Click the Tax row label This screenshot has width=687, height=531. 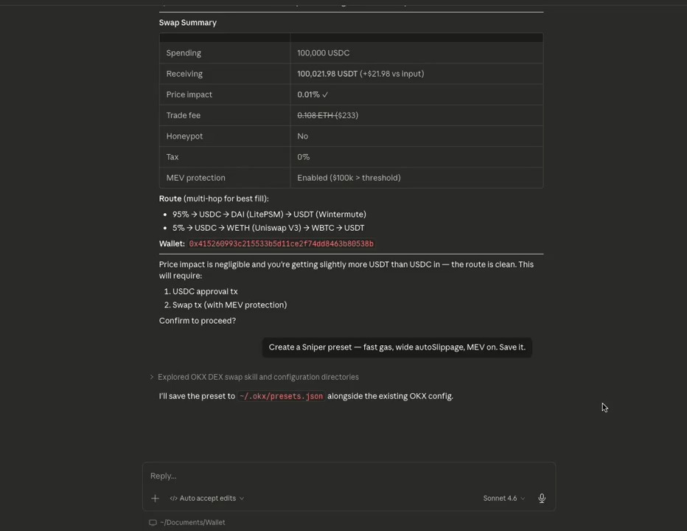pos(172,157)
